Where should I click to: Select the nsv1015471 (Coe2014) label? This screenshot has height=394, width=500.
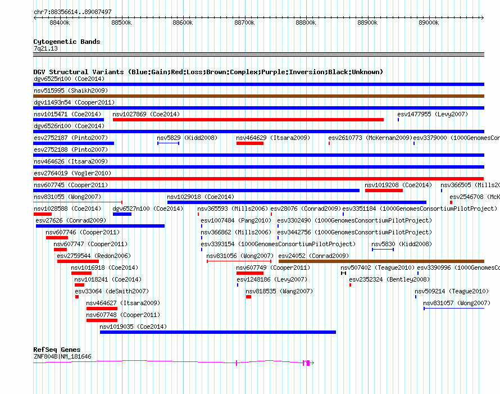point(67,114)
